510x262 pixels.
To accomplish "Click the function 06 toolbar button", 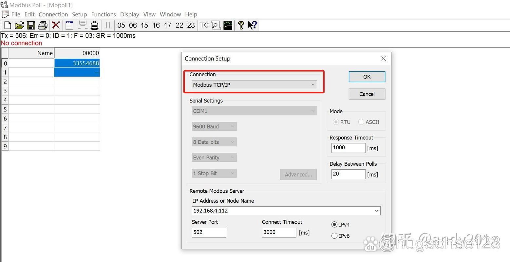I will click(x=133, y=25).
